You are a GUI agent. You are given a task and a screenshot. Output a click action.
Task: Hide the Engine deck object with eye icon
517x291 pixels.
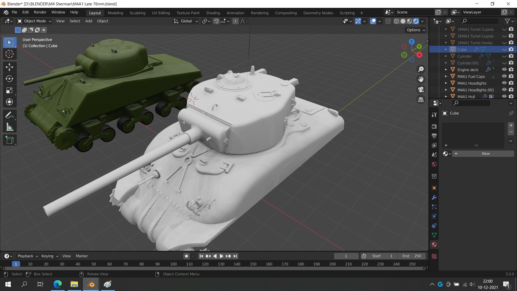pos(504,70)
